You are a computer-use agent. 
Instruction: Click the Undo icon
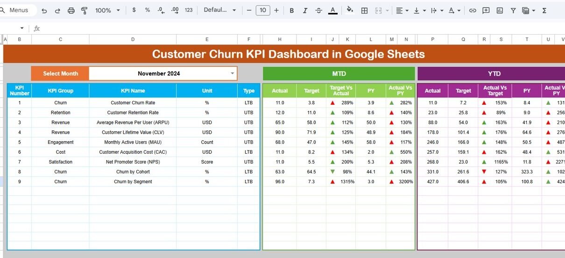click(44, 10)
